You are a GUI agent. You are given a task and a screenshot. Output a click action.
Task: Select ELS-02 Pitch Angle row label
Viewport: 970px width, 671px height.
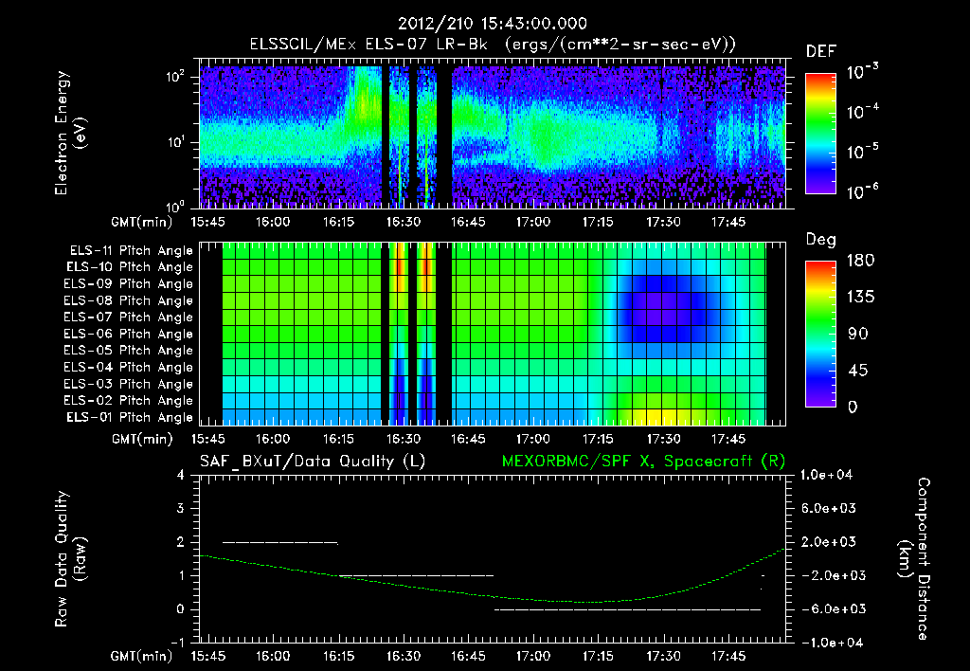click(x=128, y=401)
